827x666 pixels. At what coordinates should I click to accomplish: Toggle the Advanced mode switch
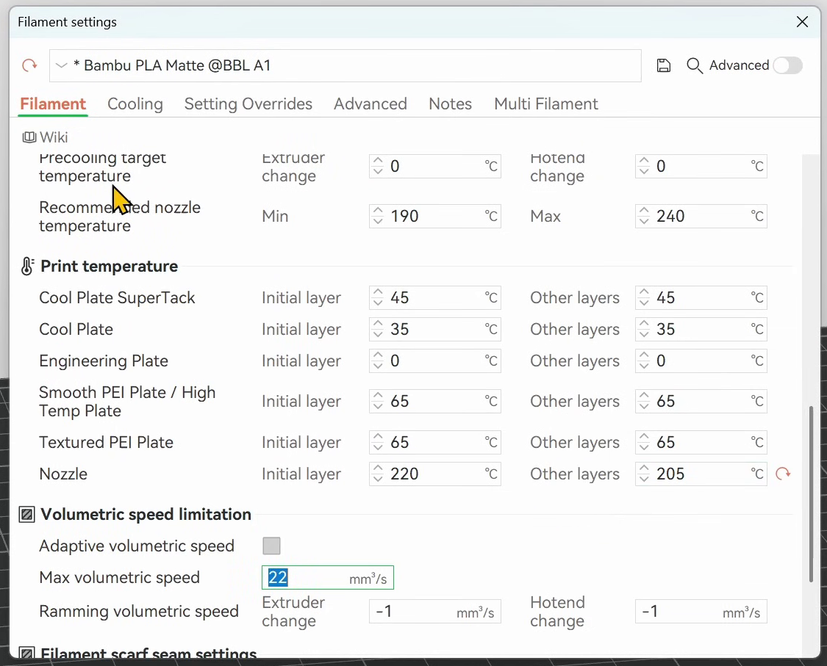click(787, 65)
